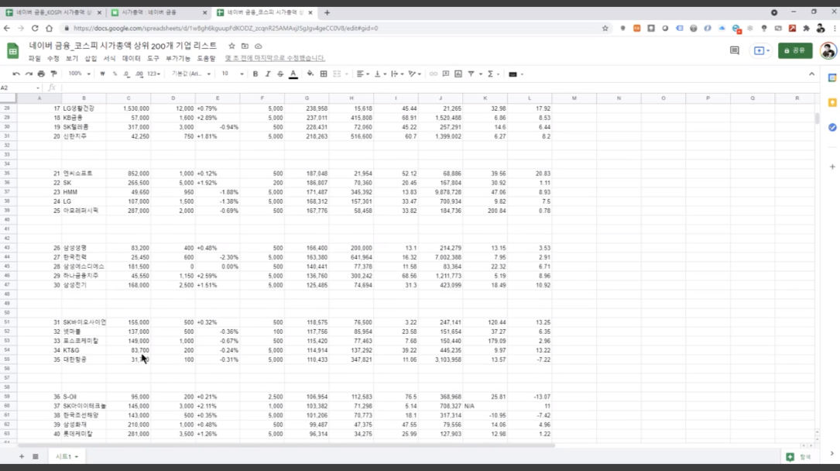Open the fill color picker
Viewport: 840px width, 471px height.
[x=310, y=74]
